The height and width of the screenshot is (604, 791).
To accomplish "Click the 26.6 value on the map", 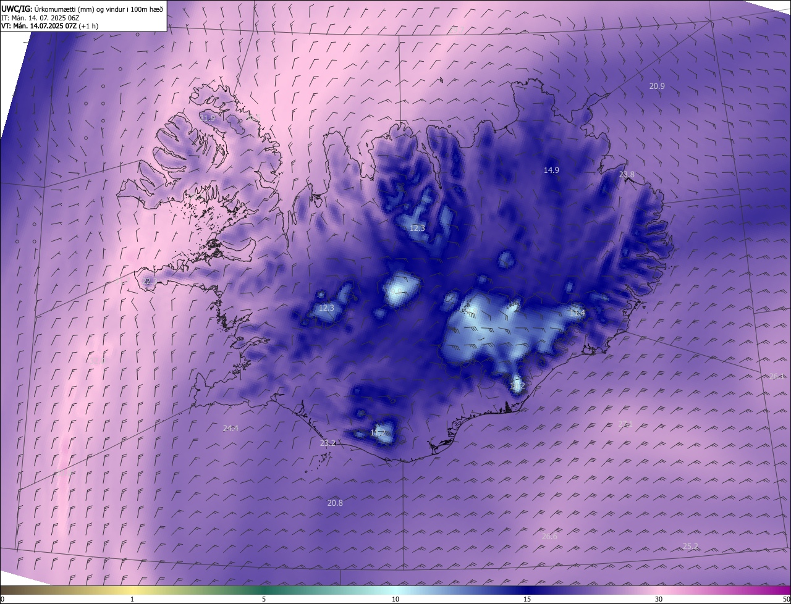I will pos(549,537).
